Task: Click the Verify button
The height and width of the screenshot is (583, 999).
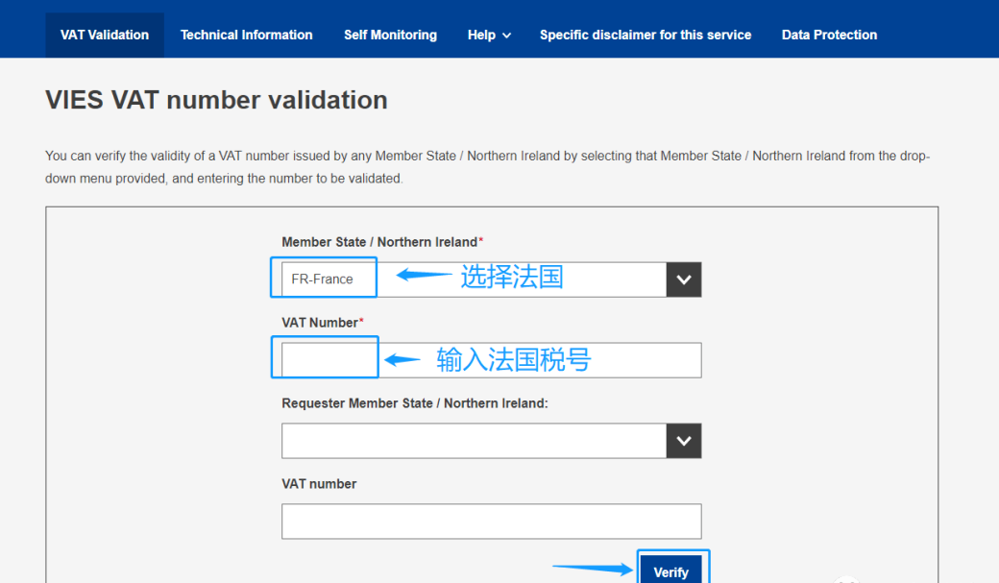Action: [670, 569]
